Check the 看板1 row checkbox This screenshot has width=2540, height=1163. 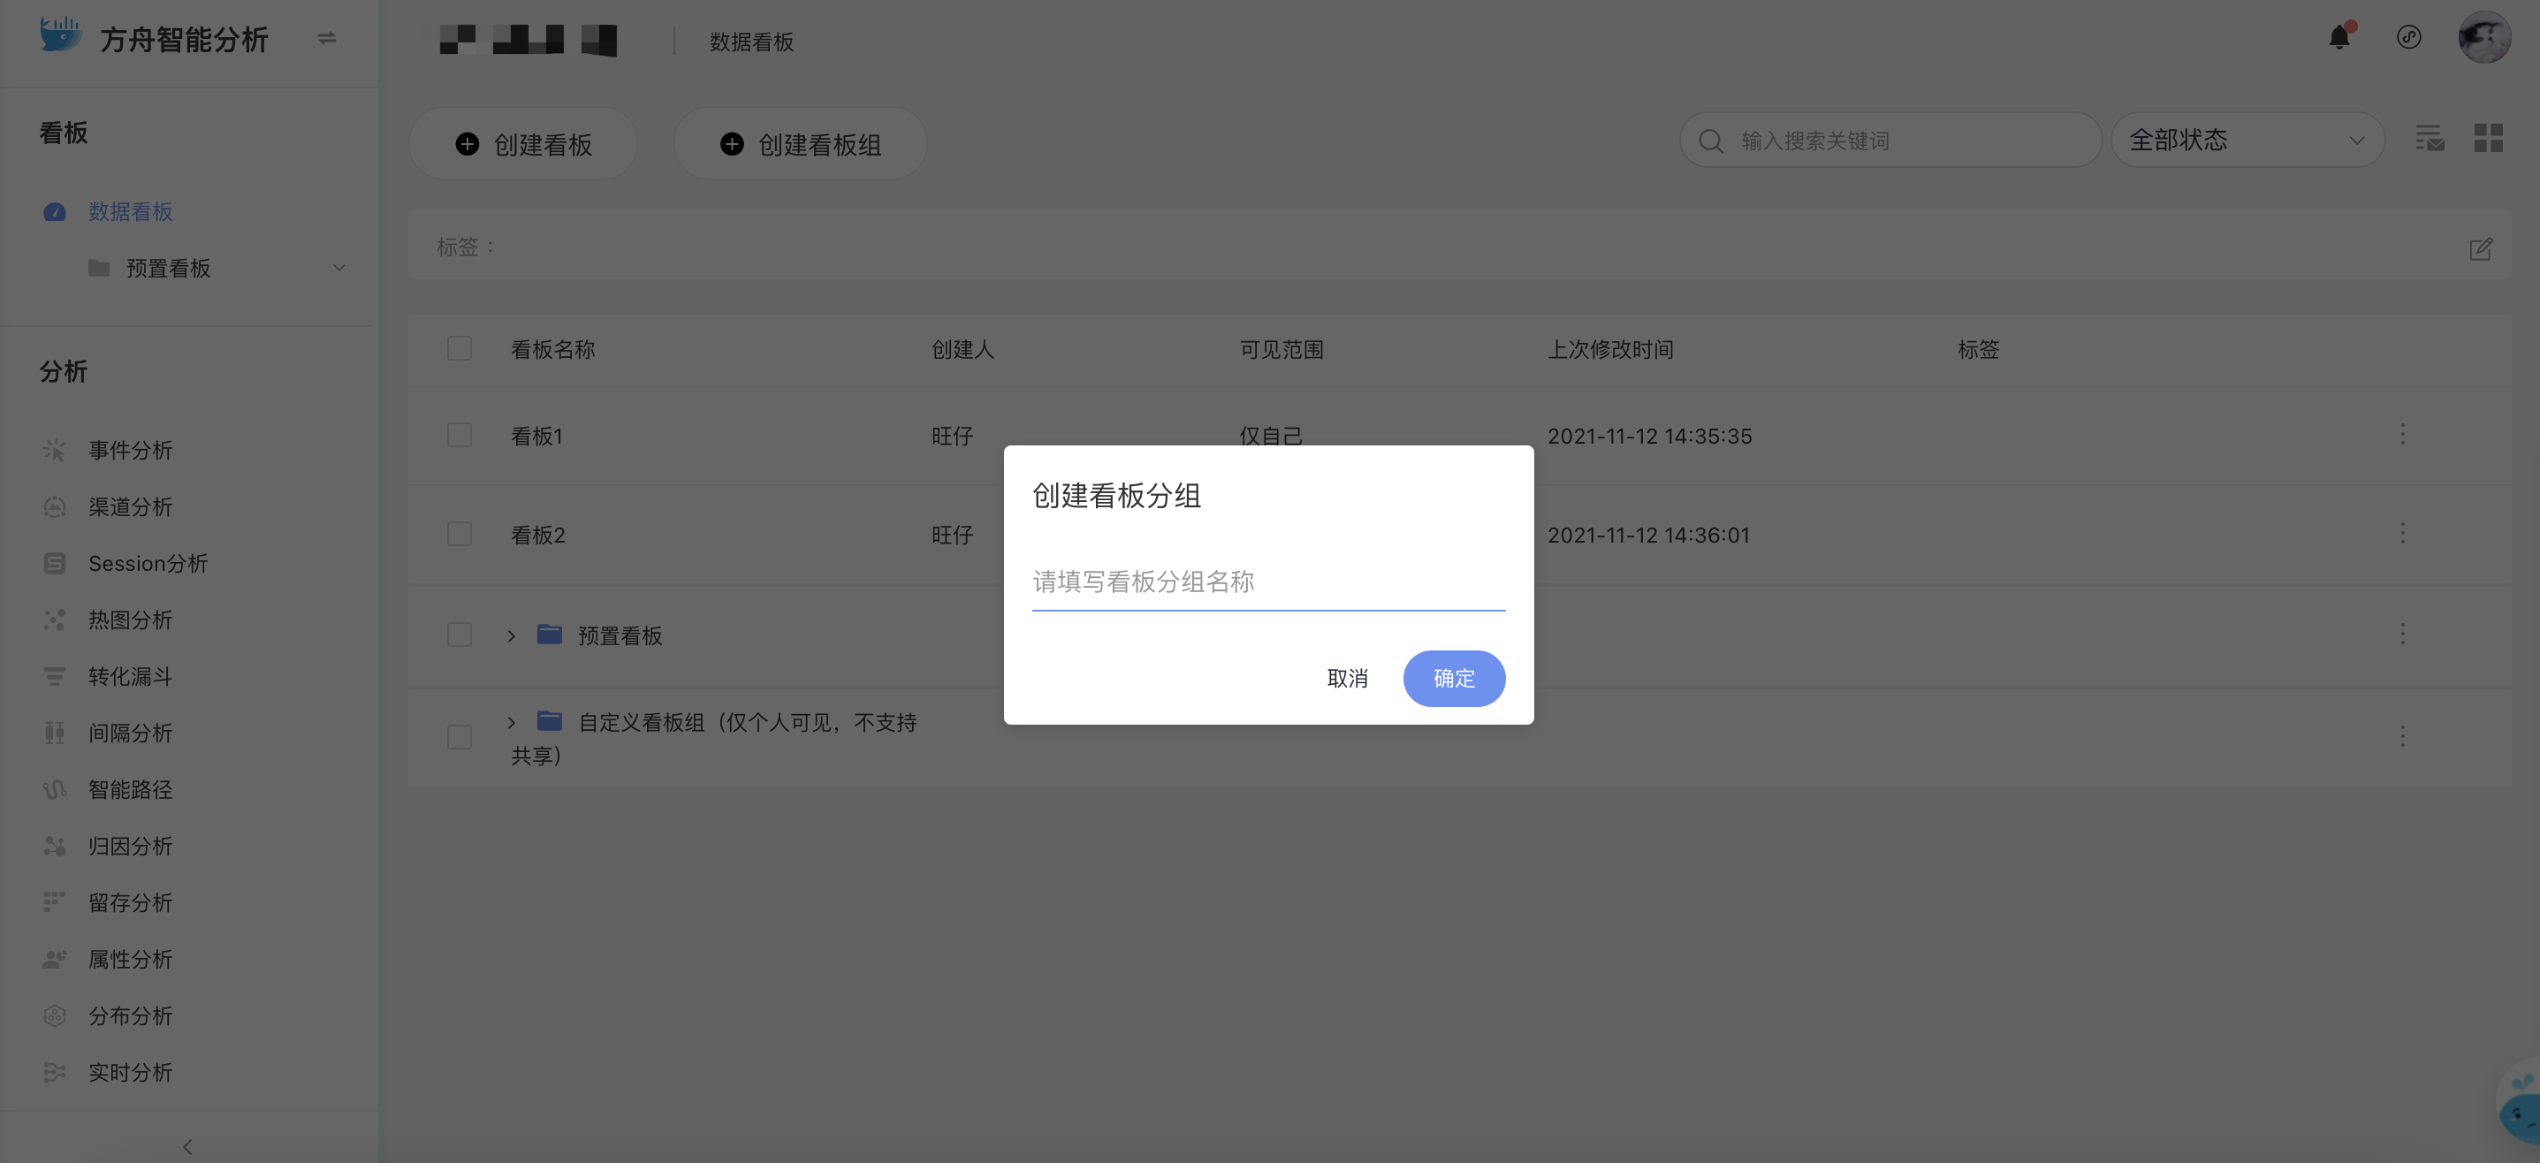tap(460, 435)
